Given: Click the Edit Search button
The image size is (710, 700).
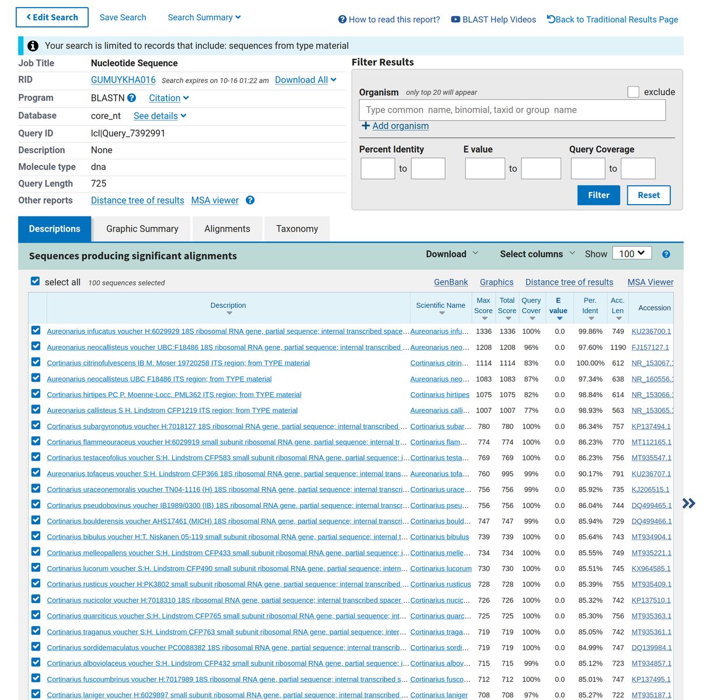Looking at the screenshot, I should 52,17.
